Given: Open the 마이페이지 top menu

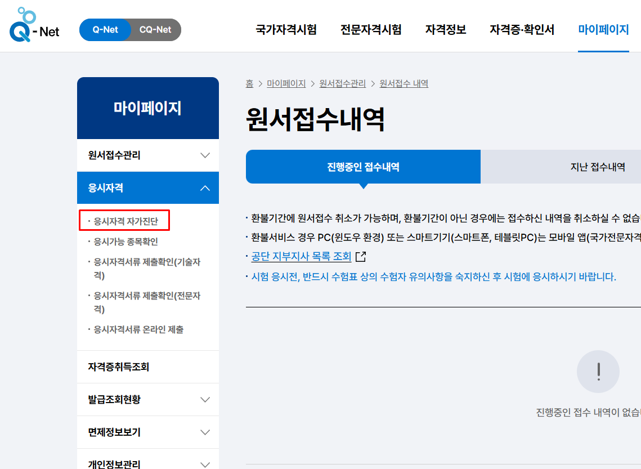Looking at the screenshot, I should [603, 29].
